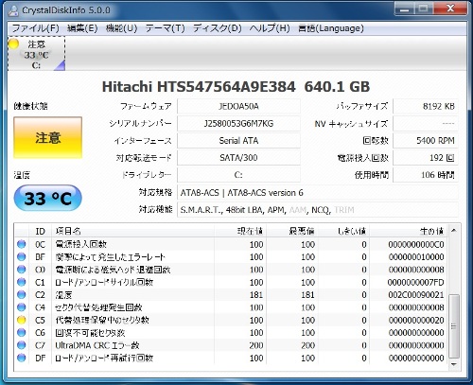
Task: Click the ID column header
Action: [41, 231]
